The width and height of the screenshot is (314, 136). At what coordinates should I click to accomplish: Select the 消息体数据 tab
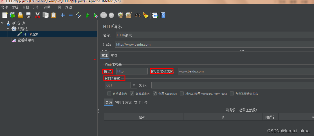(123, 102)
